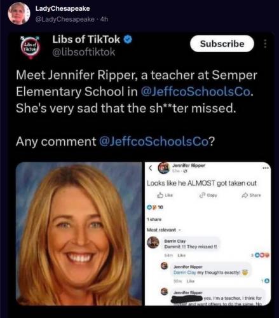Open the ellipsis menu in the Facebook post
Viewport: 279px width, 318px height.
266,168
